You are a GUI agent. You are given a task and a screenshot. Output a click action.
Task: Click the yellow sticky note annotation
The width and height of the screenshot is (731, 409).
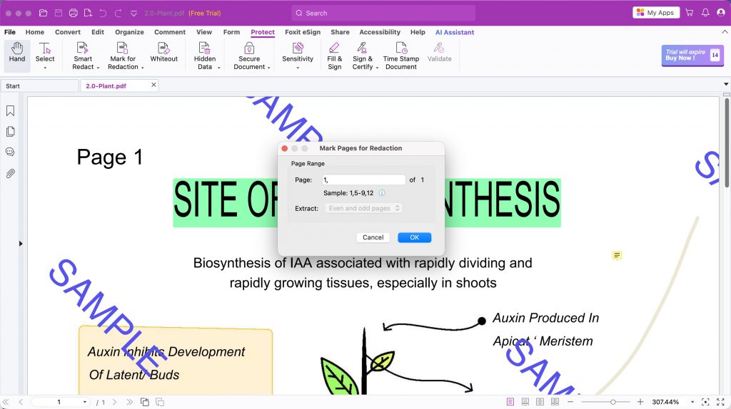[x=617, y=256]
